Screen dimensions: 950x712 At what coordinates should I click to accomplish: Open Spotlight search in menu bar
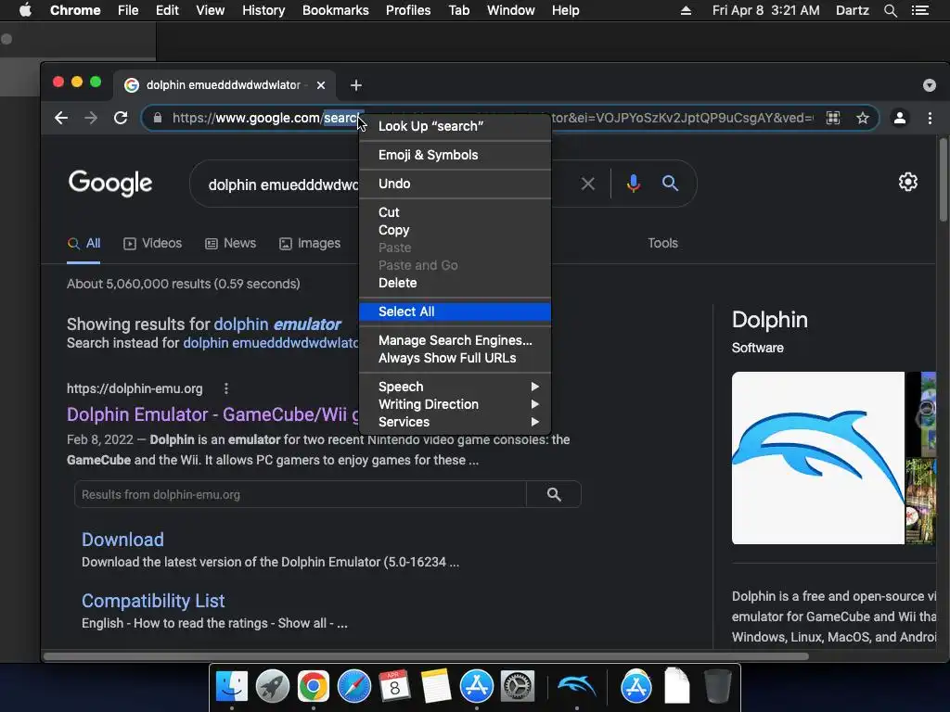(x=890, y=10)
